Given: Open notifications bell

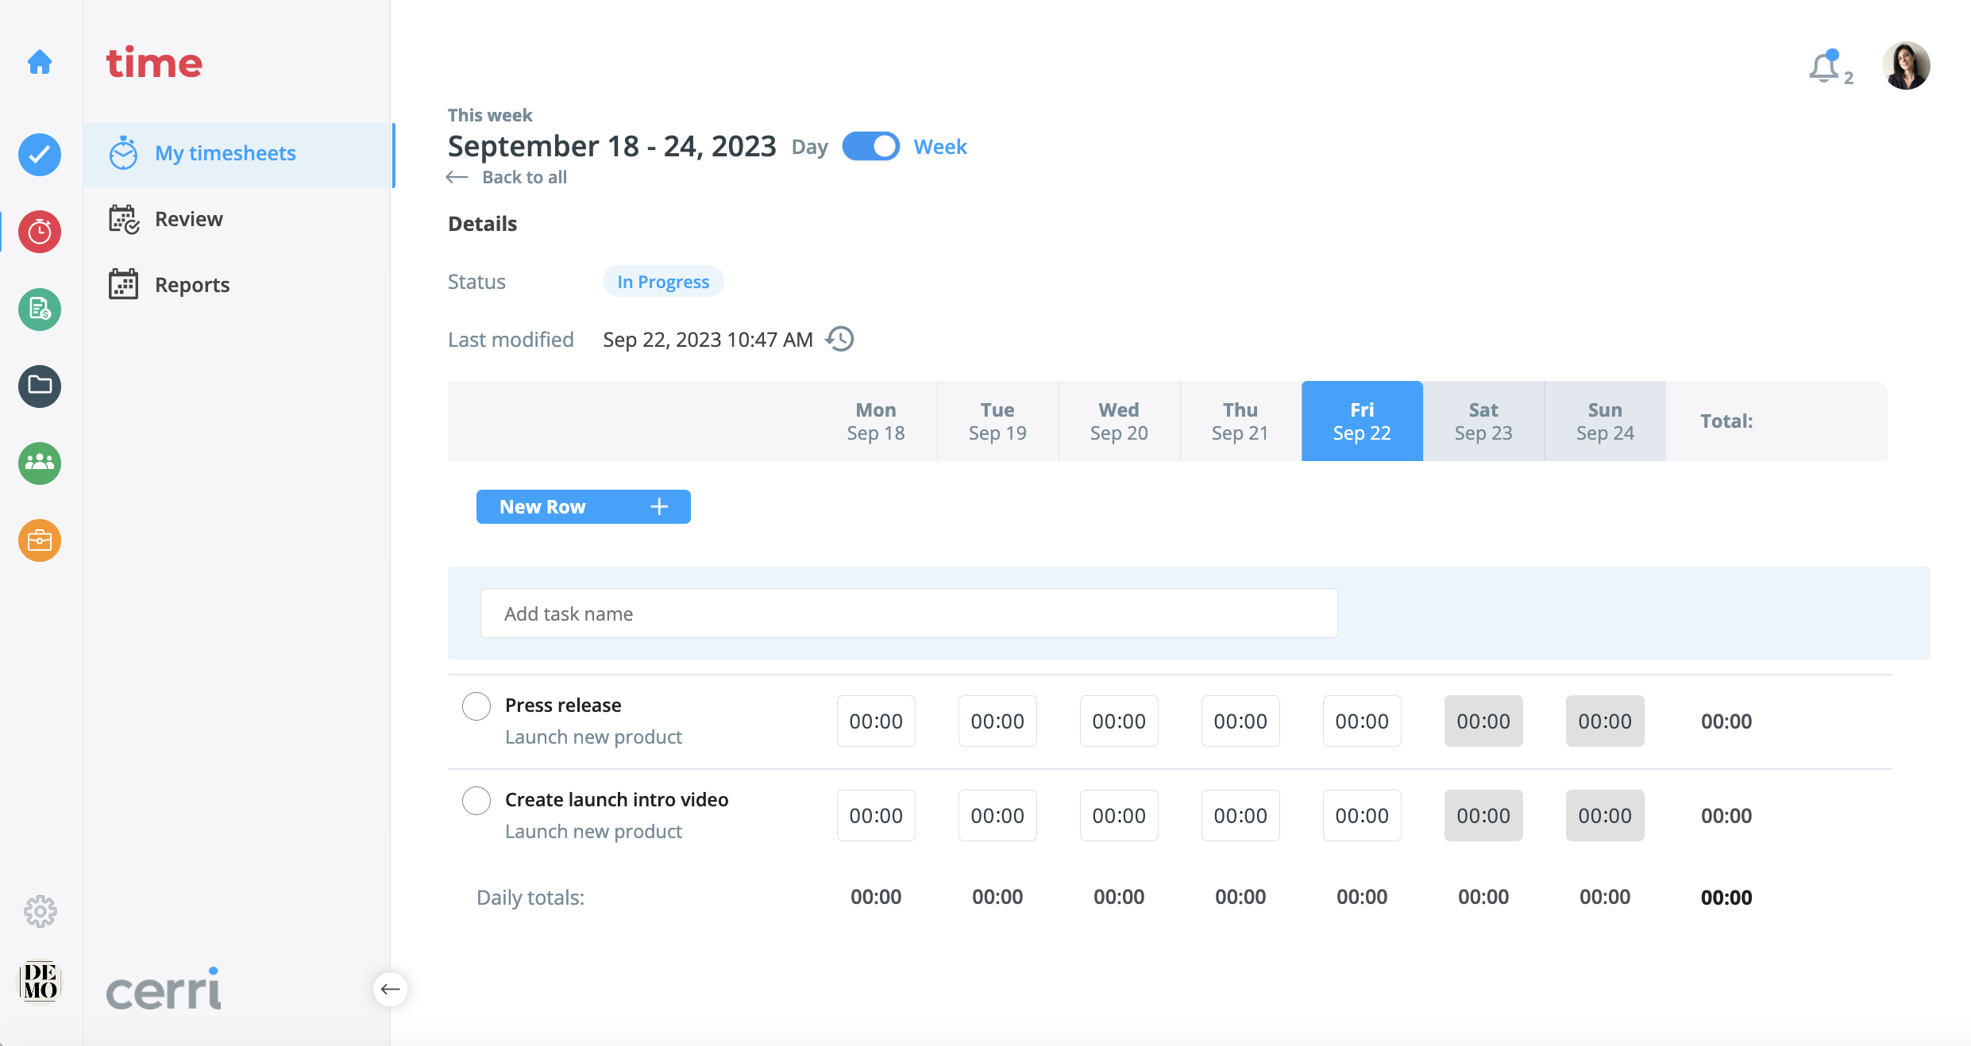Looking at the screenshot, I should 1824,67.
